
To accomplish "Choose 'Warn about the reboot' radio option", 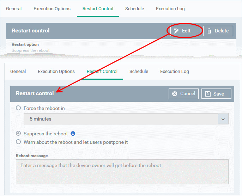I will (18, 142).
